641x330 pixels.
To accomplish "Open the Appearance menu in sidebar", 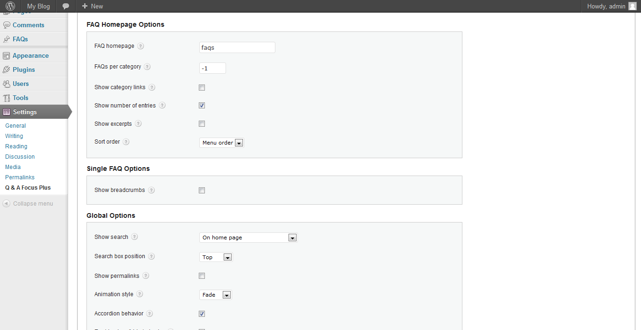I will (x=31, y=55).
